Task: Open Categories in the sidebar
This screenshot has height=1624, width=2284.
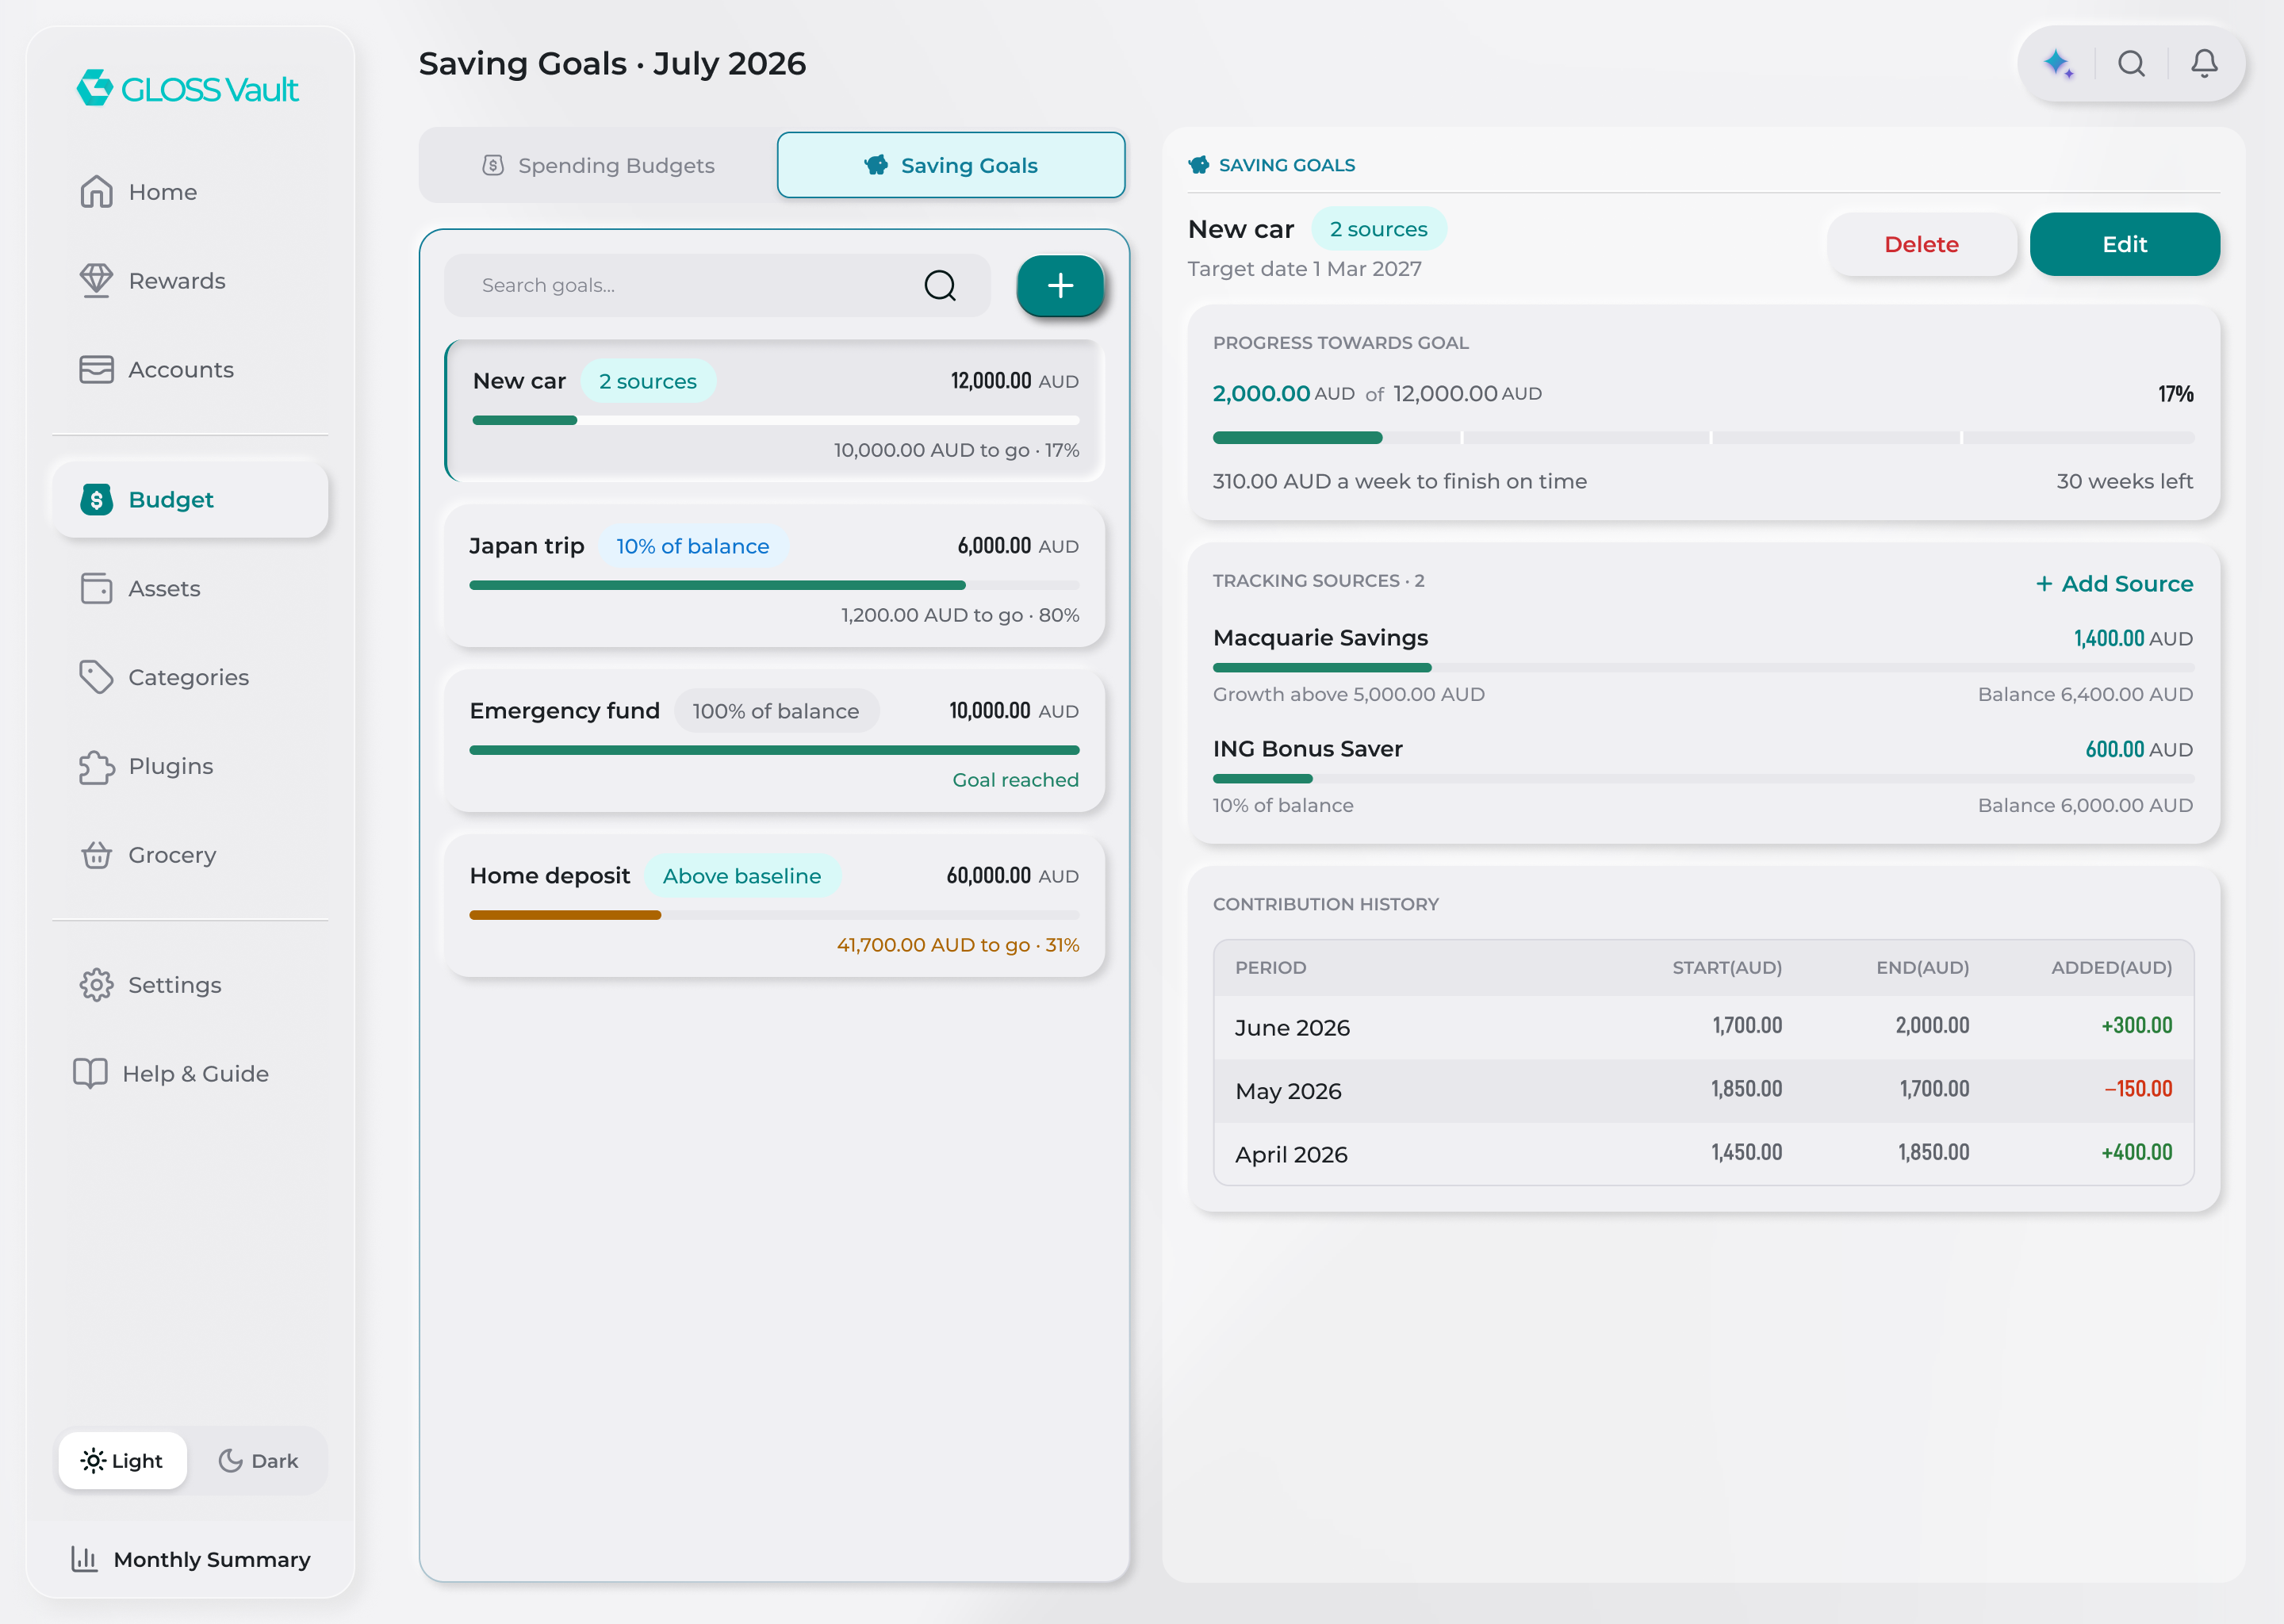Action: (x=190, y=677)
